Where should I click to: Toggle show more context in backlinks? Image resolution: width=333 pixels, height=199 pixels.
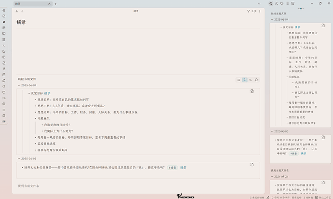click(x=245, y=80)
